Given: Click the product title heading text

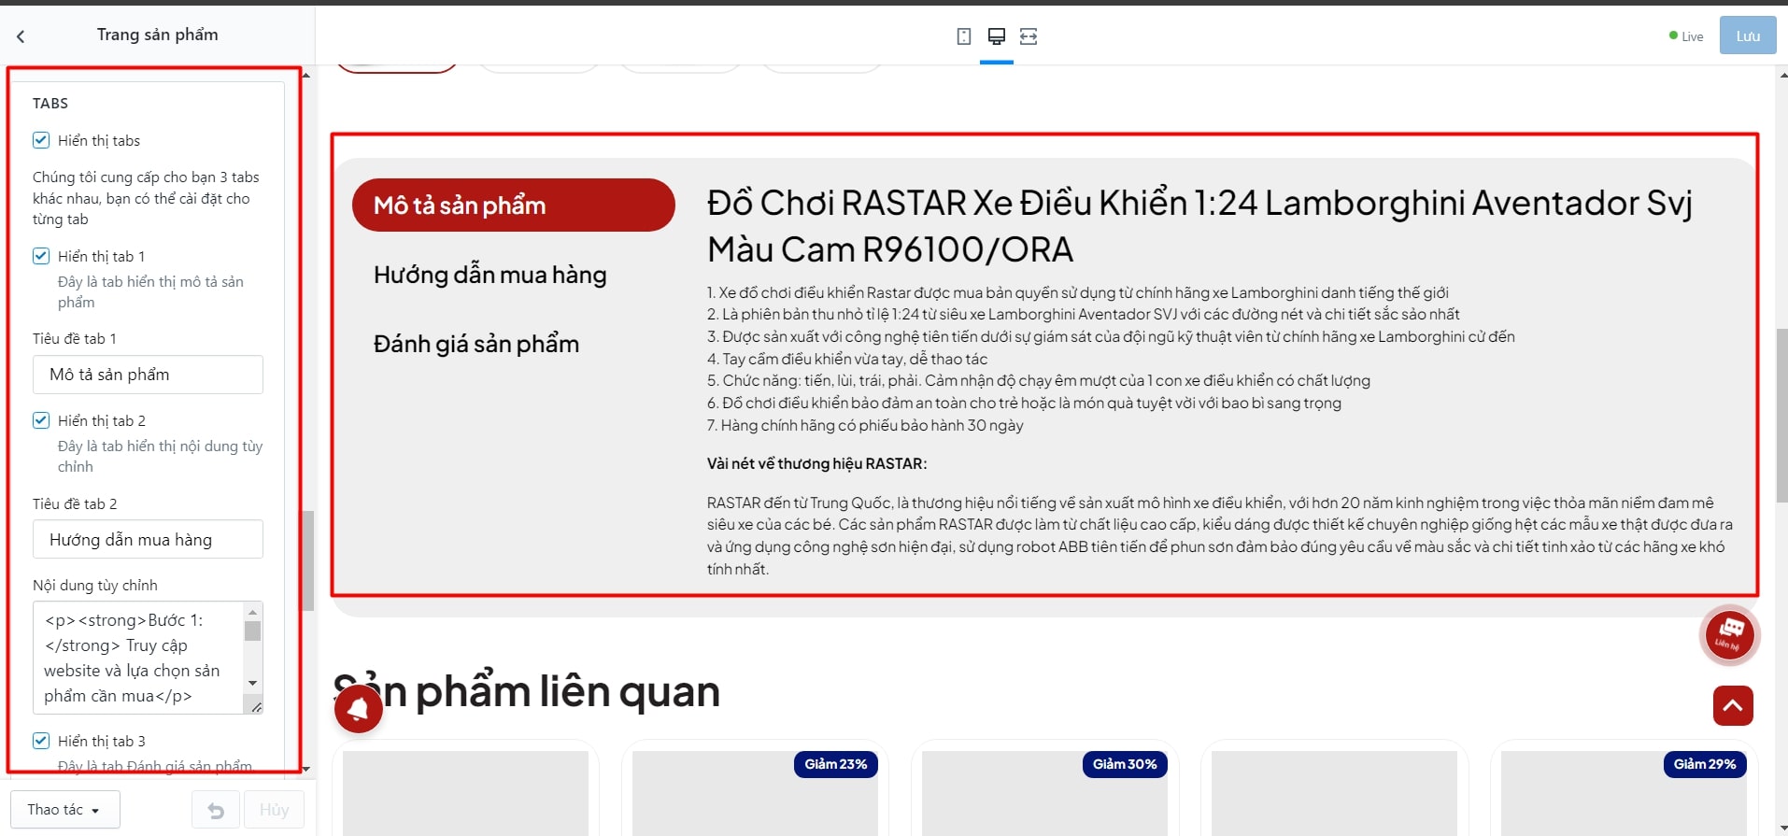Looking at the screenshot, I should click(1199, 226).
